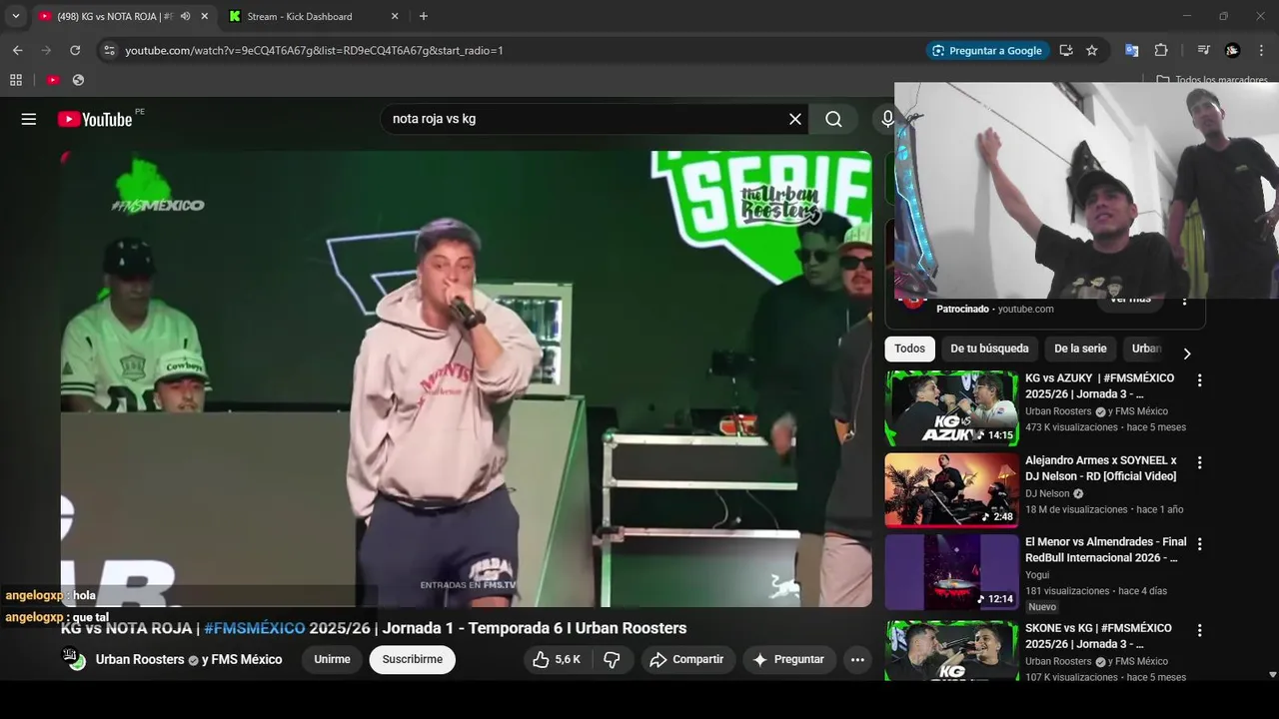Open sponsored ad options three-dot menu

click(x=1184, y=300)
